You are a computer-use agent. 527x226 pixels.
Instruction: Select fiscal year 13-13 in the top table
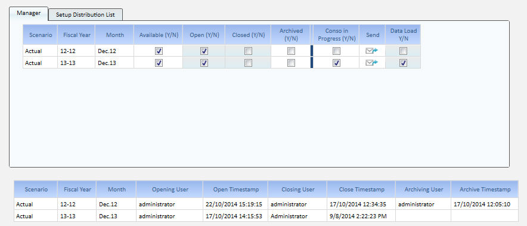pyautogui.click(x=76, y=63)
